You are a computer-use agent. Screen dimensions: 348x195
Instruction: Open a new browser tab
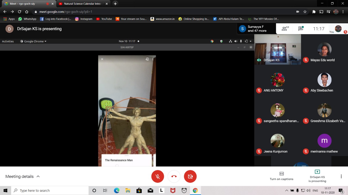click(115, 4)
